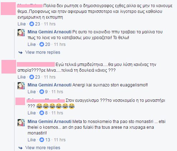Click the thumbs-up icon with 8 likes

(42, 113)
